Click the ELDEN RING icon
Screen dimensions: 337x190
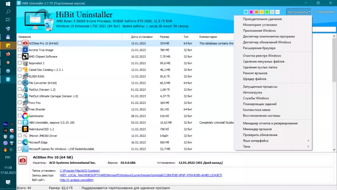pyautogui.click(x=25, y=76)
